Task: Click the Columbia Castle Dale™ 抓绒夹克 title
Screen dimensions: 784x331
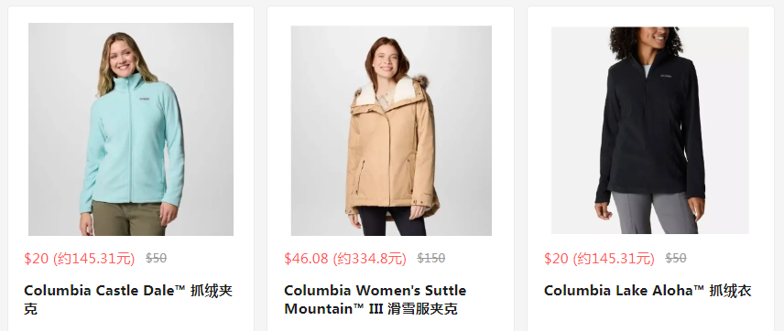Action: 128,300
